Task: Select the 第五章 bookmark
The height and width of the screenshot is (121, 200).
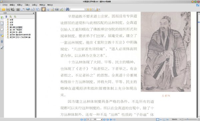Action: click(20, 37)
